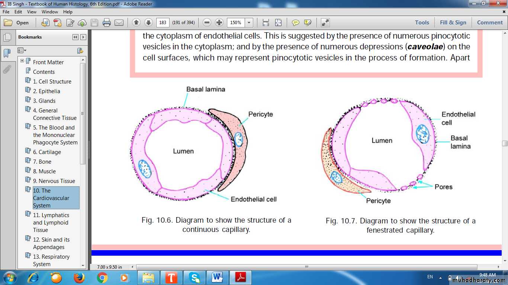Jump to 6. Cartilage bookmark
This screenshot has width=508, height=285.
tap(47, 152)
